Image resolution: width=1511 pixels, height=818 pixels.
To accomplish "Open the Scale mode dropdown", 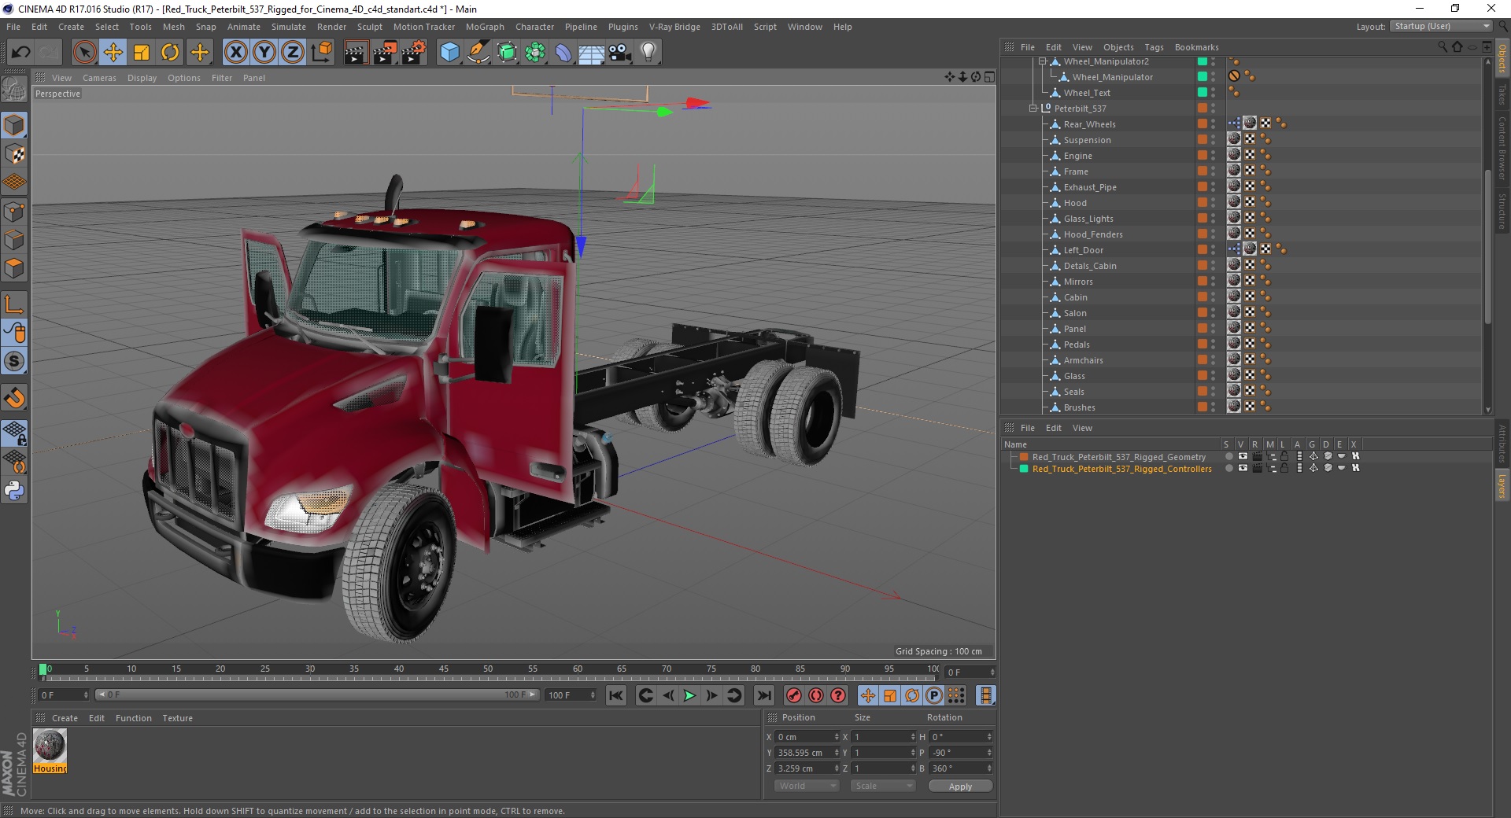I will [883, 786].
